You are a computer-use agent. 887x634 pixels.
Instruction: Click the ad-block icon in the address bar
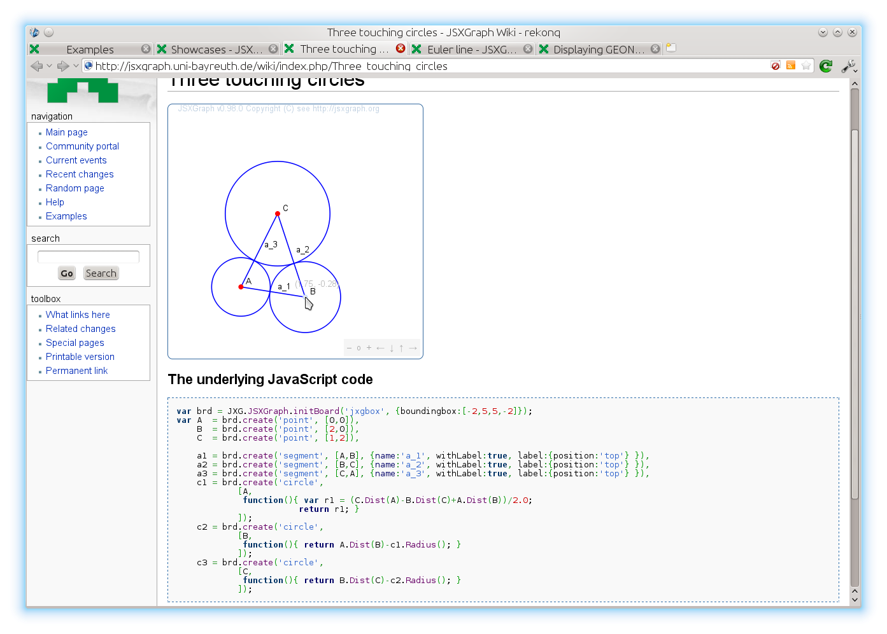point(775,65)
